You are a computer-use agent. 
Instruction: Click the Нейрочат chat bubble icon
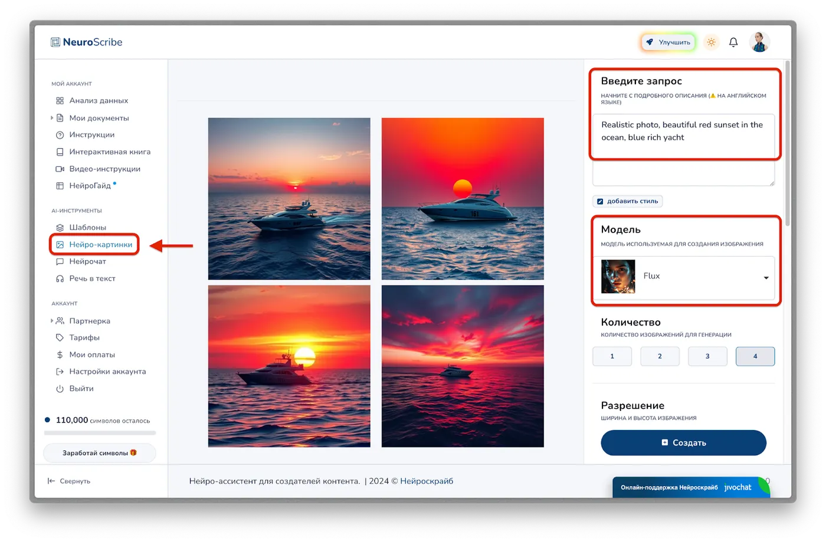coord(60,261)
